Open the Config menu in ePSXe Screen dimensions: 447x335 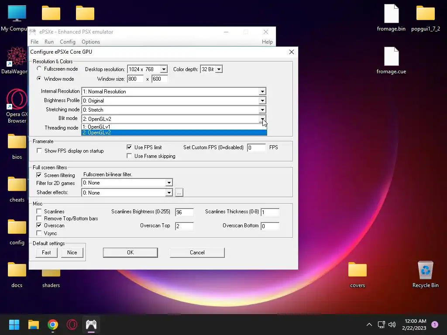tap(68, 41)
